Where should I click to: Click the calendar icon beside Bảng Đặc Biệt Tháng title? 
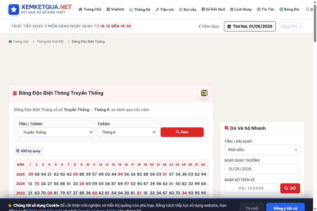pyautogui.click(x=15, y=93)
